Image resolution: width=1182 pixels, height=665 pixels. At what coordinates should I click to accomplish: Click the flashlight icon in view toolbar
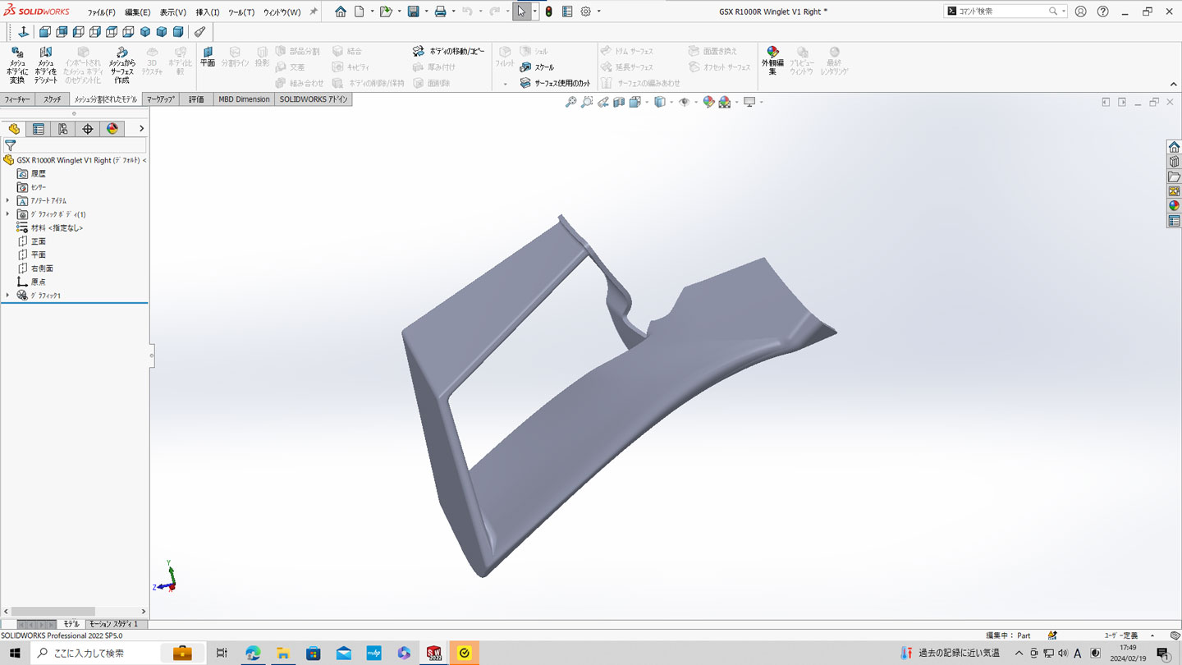[x=199, y=32]
